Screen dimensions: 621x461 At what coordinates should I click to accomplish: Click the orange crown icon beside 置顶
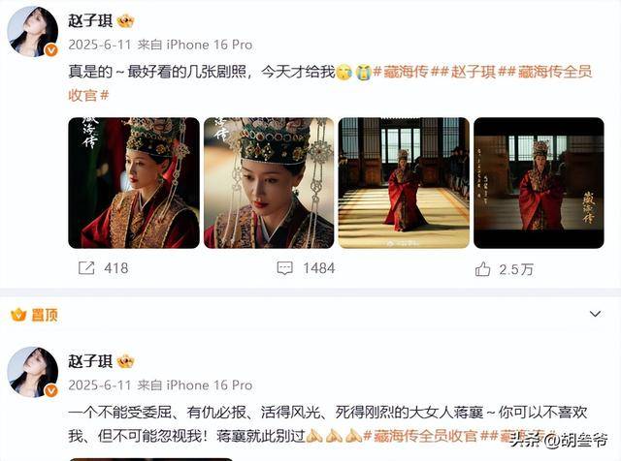click(x=18, y=315)
